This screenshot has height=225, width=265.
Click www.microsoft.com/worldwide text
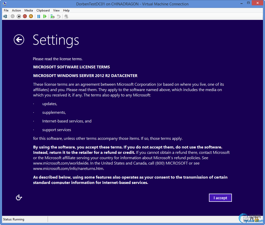[x=61, y=163]
